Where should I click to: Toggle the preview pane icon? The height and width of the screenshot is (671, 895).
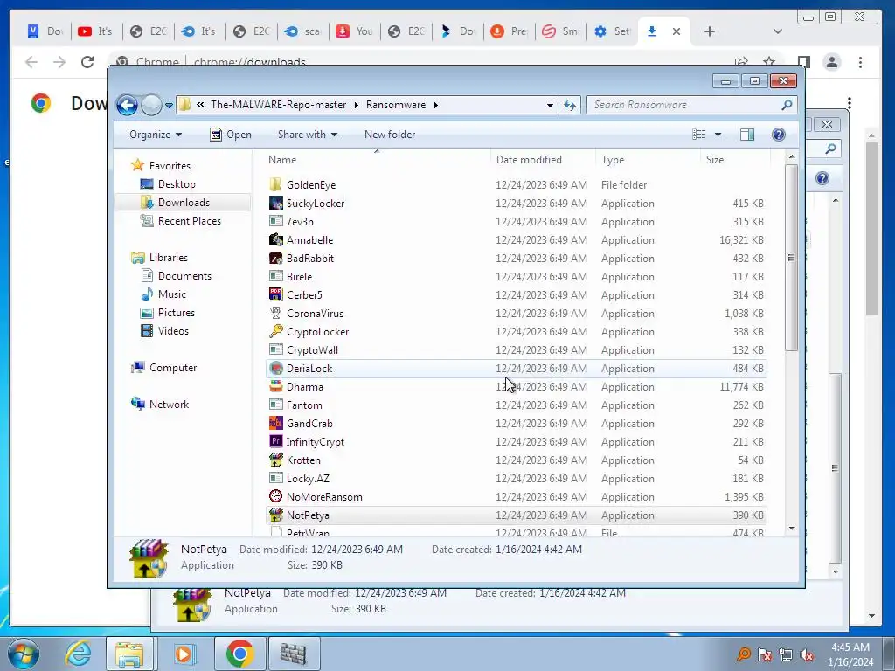pos(747,135)
